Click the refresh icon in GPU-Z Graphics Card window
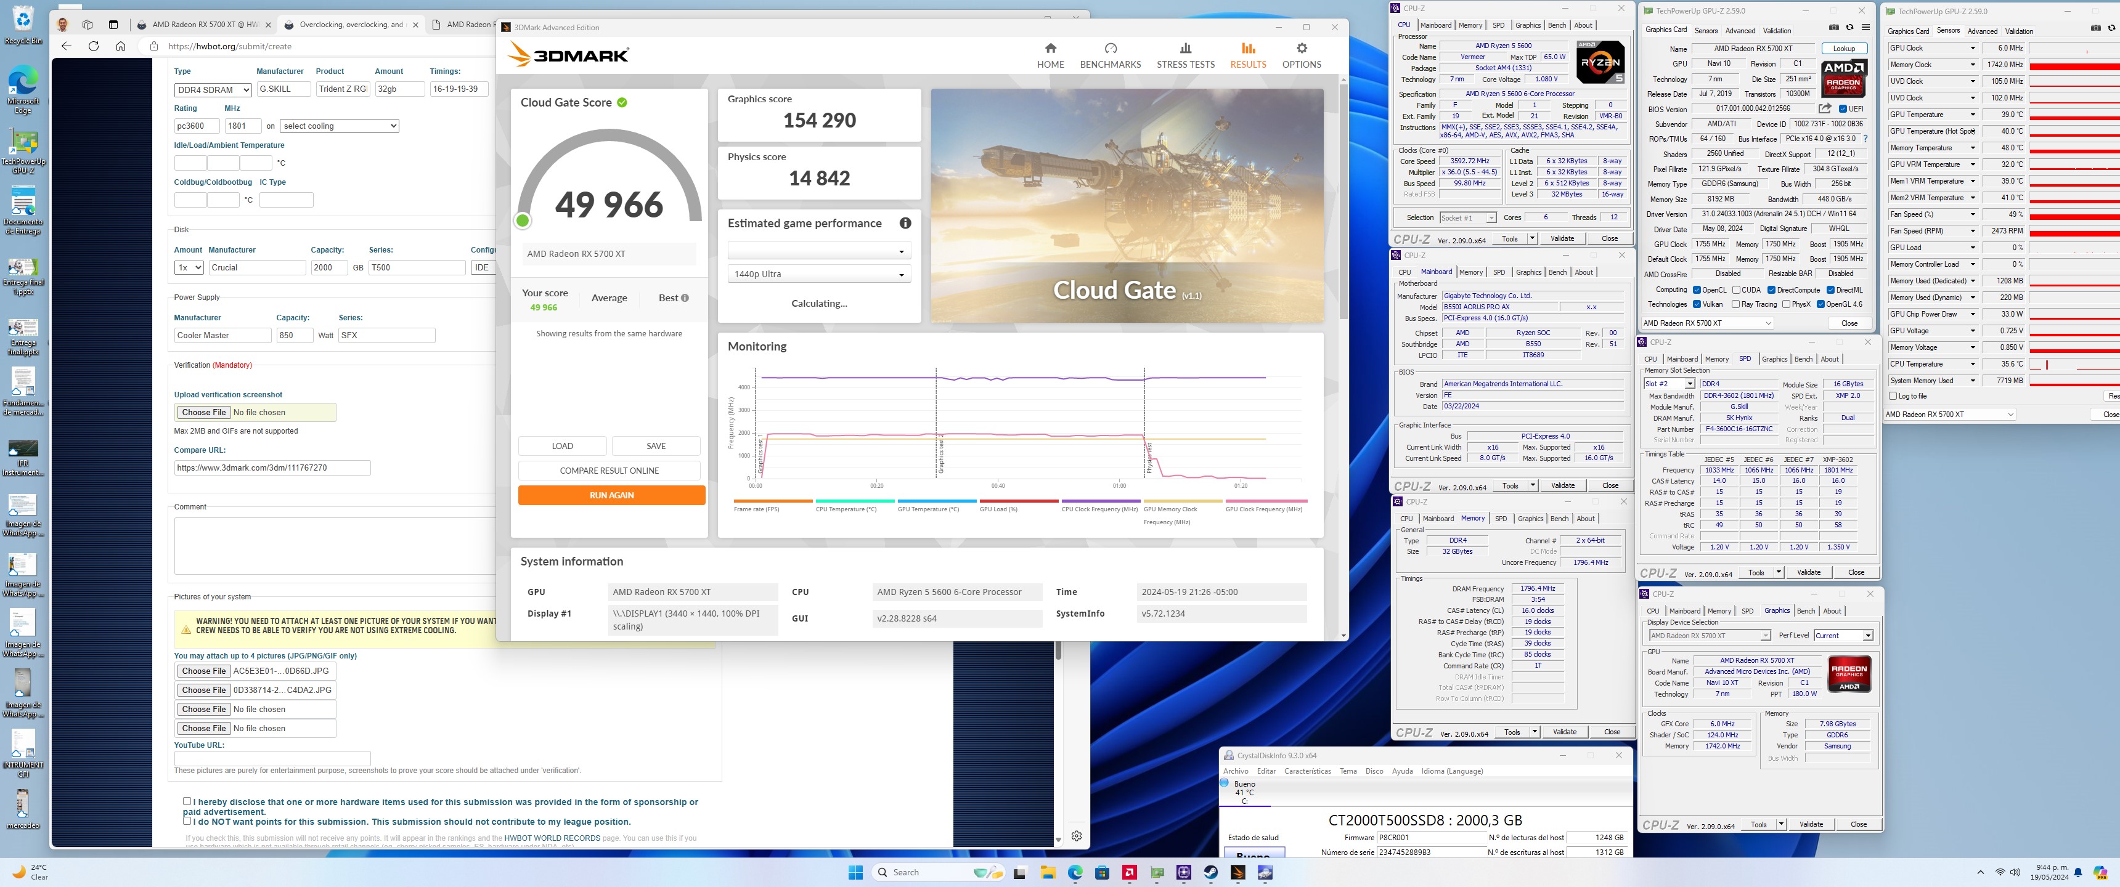 (x=1849, y=27)
